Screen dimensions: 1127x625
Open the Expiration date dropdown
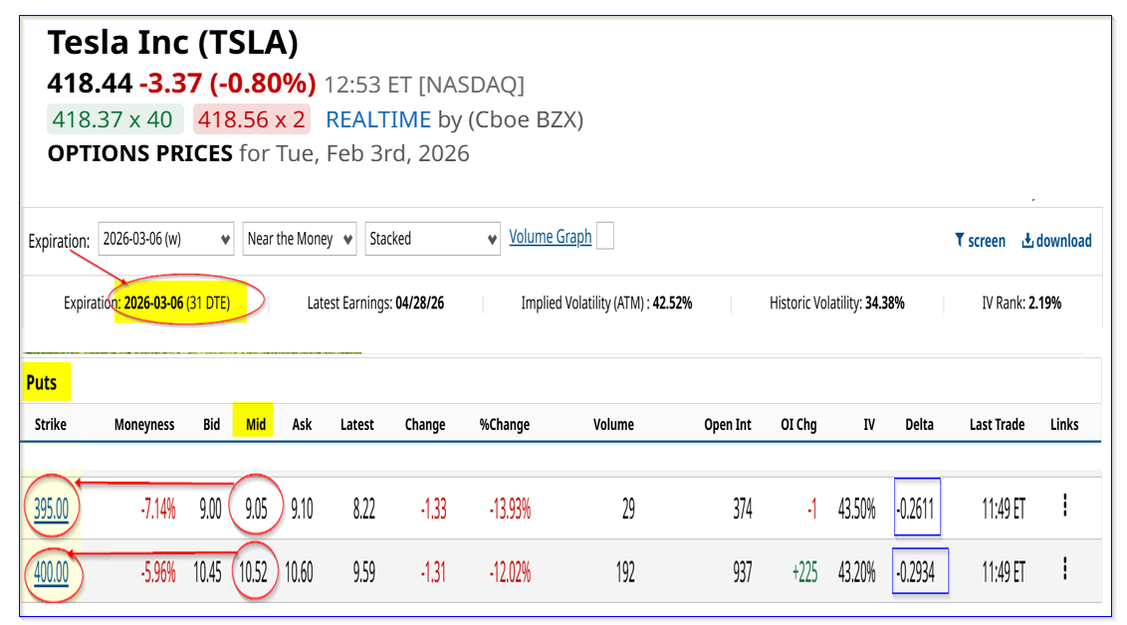tap(166, 239)
